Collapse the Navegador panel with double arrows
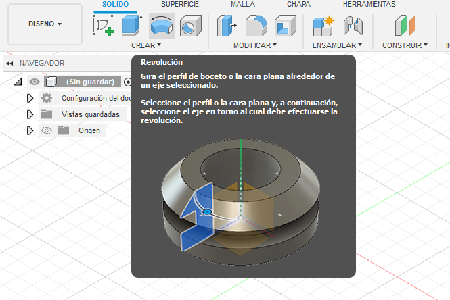 pos(9,64)
